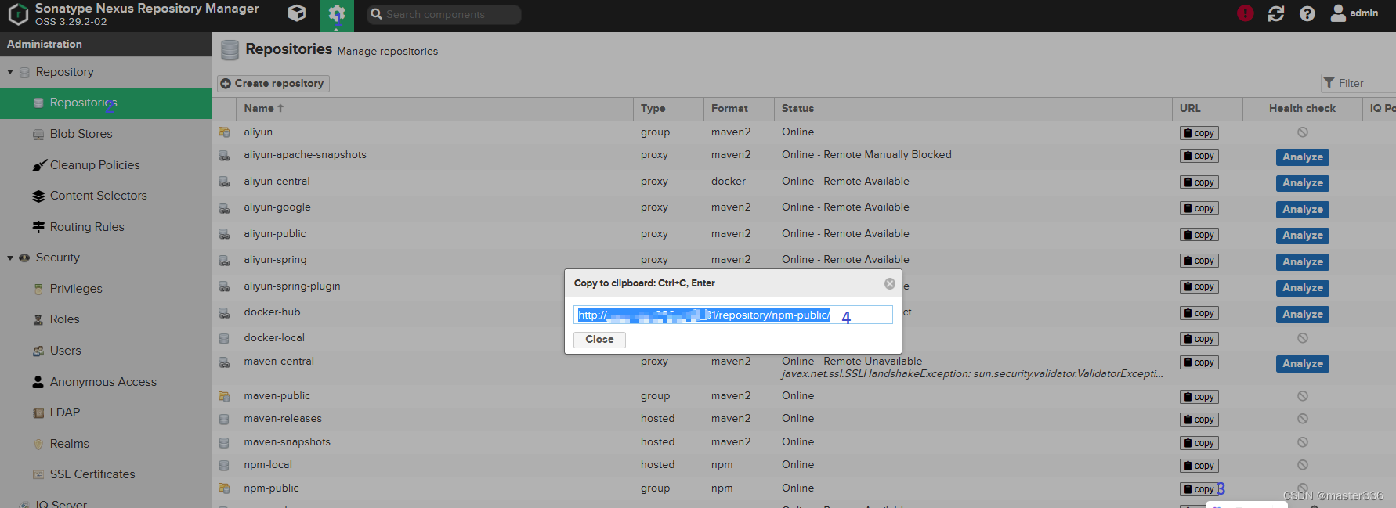Copy URL for npm-local
This screenshot has height=508, width=1396.
pyautogui.click(x=1199, y=466)
